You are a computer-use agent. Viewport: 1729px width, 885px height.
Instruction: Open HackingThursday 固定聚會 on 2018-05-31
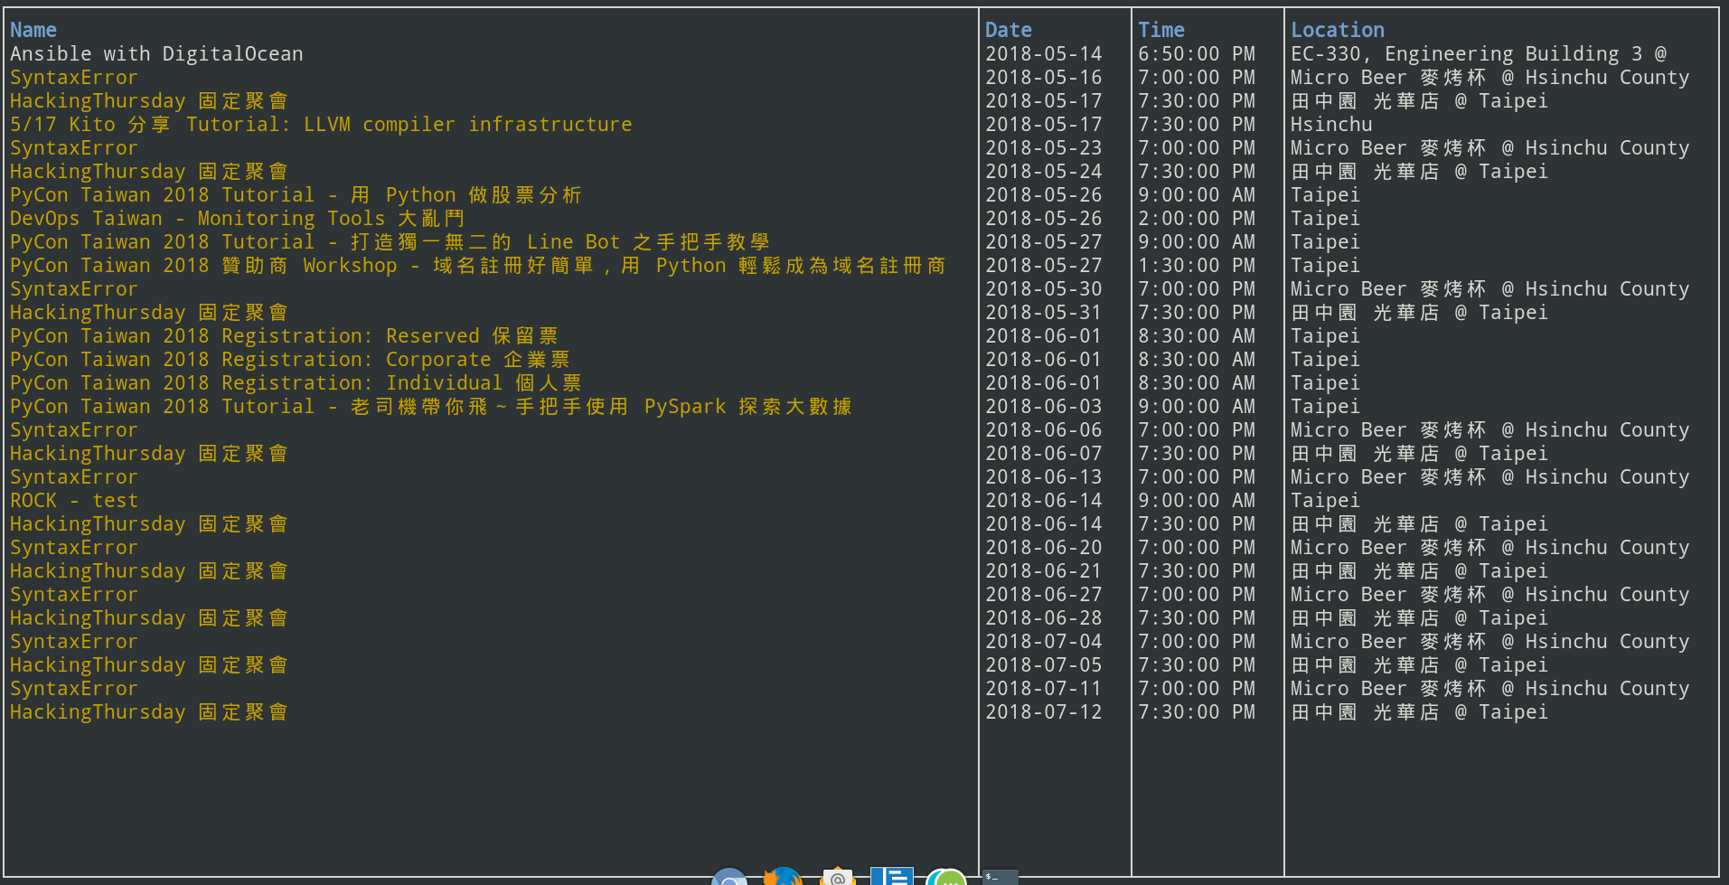pos(148,313)
